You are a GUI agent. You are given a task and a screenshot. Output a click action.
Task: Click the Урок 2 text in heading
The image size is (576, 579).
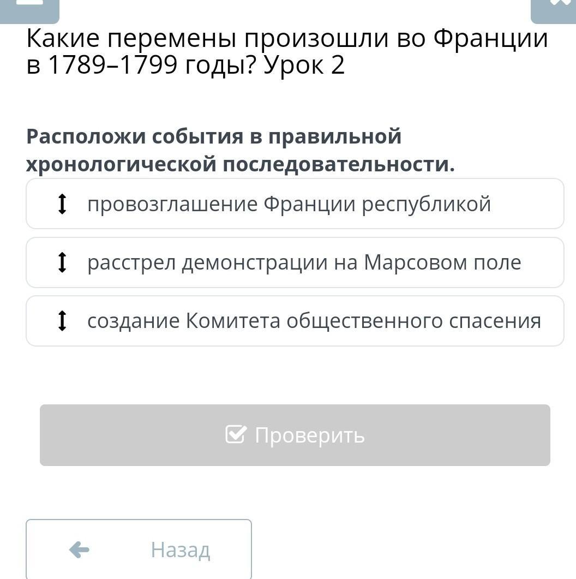[x=304, y=65]
